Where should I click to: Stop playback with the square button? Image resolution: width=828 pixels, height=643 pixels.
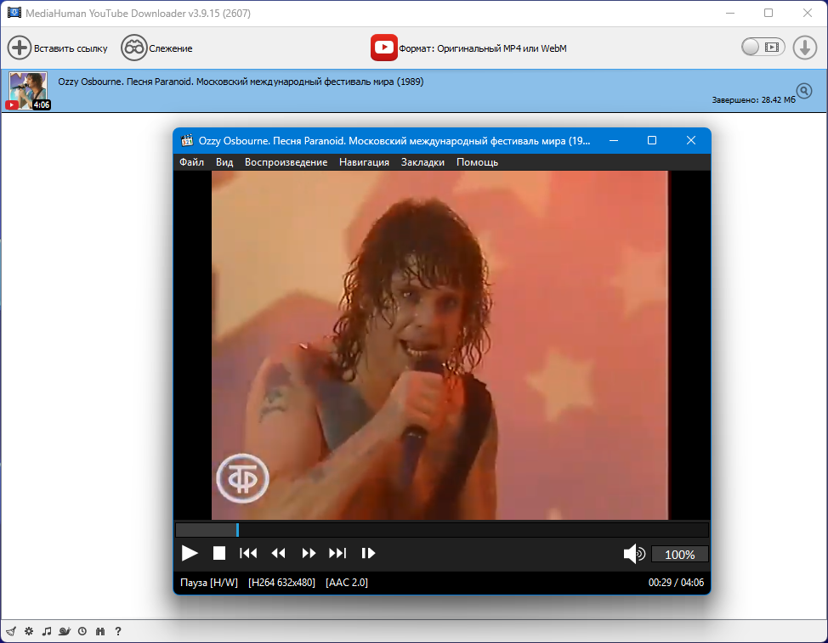(219, 553)
